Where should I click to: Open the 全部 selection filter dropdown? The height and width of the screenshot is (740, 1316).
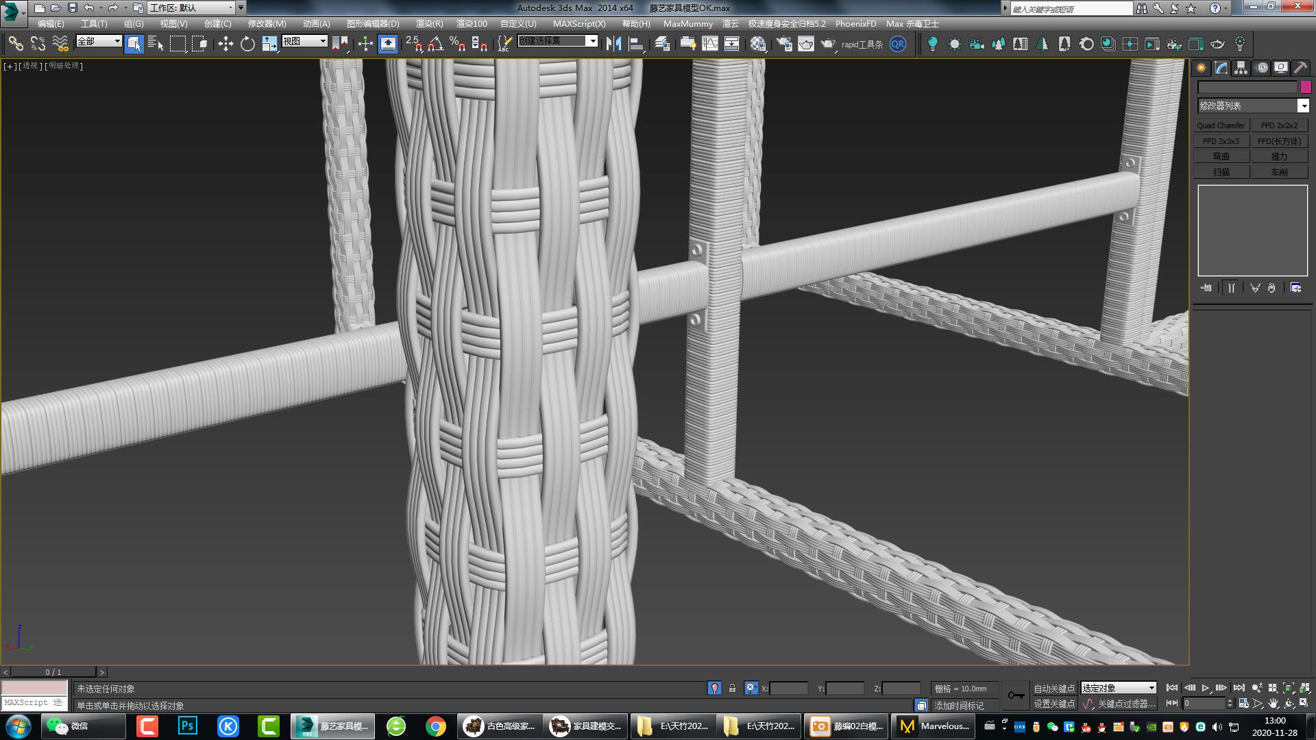(98, 41)
